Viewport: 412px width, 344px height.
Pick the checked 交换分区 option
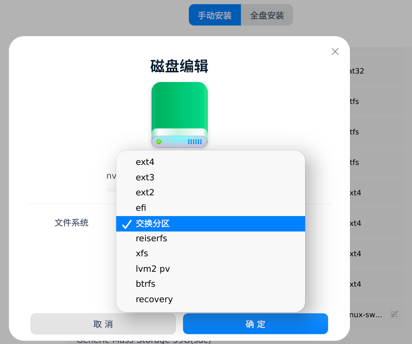pos(210,224)
